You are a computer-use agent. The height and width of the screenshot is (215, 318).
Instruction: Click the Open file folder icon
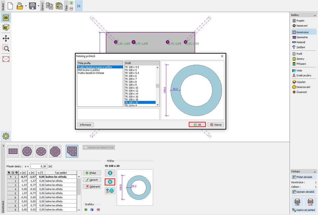(20, 6)
